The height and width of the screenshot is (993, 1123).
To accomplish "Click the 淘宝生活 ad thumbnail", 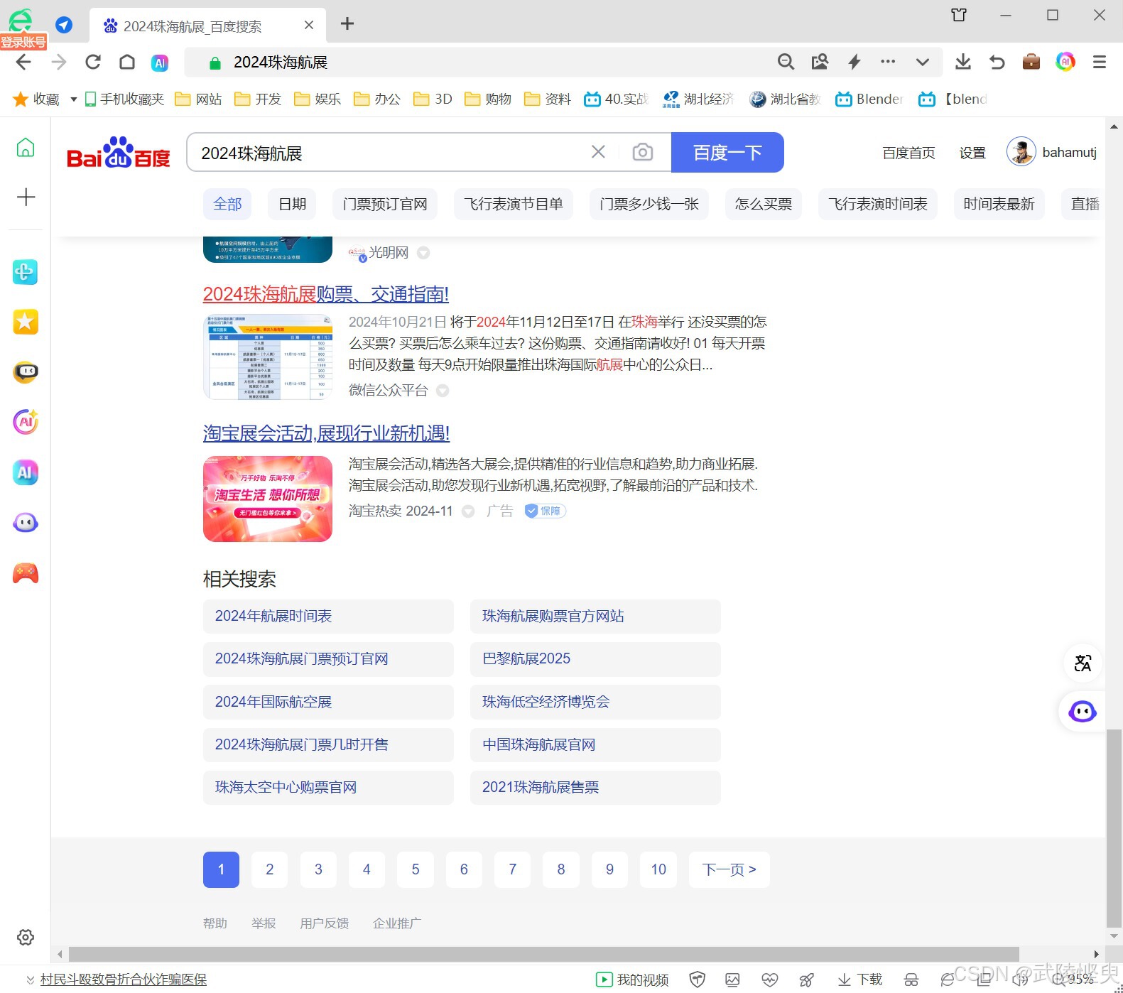I will coord(268,499).
